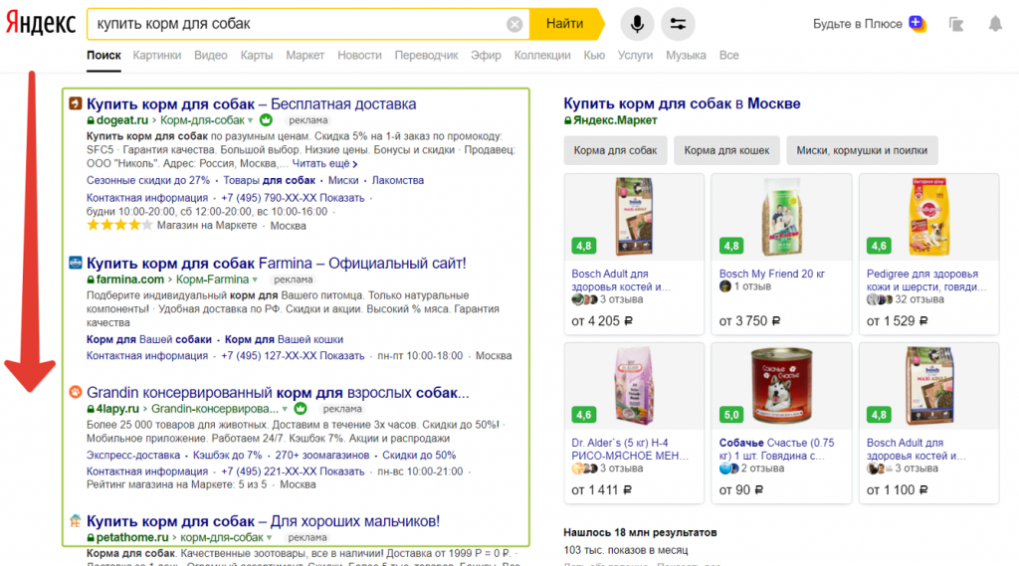
Task: Click the Plus badge icon near Будьте в Плюсе
Action: [917, 24]
